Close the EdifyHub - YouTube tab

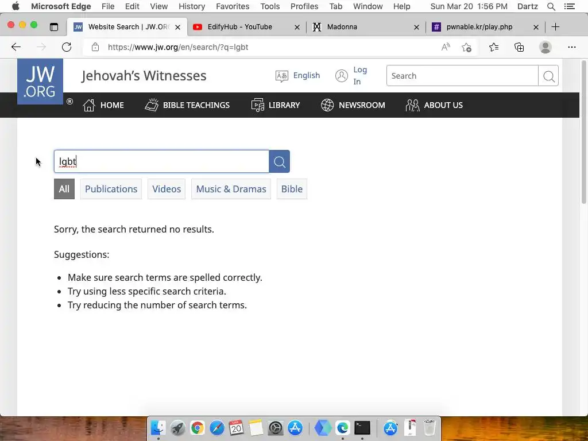pyautogui.click(x=297, y=27)
